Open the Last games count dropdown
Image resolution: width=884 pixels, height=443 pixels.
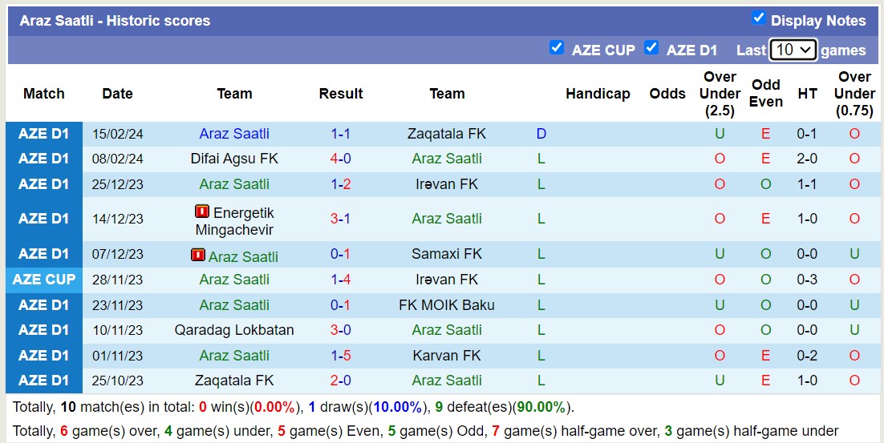click(x=793, y=50)
